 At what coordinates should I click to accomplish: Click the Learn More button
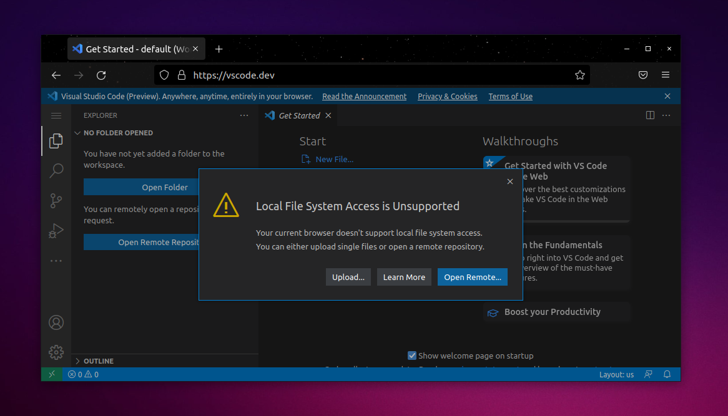[404, 277]
